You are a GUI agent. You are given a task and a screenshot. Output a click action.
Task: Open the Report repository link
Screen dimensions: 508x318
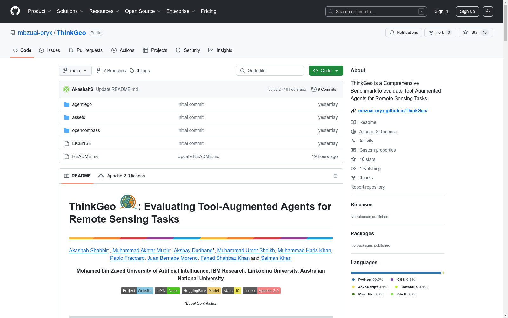pyautogui.click(x=368, y=187)
